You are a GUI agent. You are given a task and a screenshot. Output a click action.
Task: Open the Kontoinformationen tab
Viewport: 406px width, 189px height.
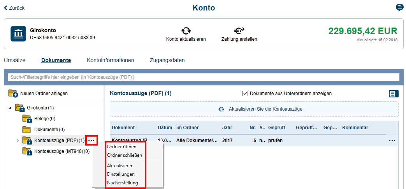[110, 61]
